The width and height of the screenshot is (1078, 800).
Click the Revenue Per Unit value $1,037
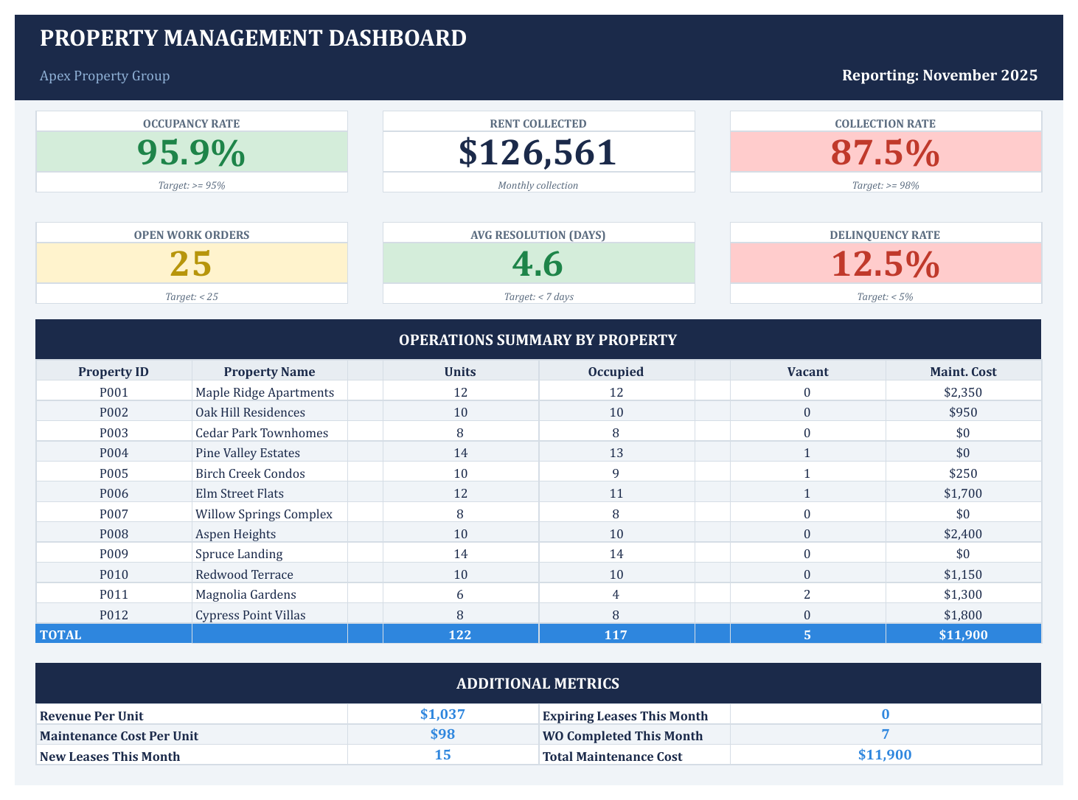[x=442, y=714]
